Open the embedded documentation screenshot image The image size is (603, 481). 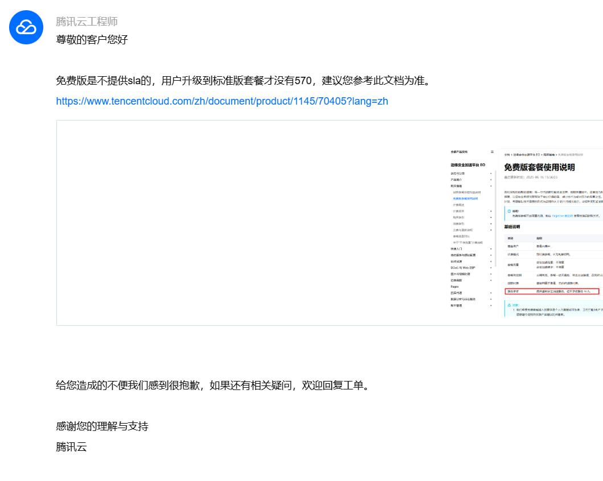coord(330,223)
